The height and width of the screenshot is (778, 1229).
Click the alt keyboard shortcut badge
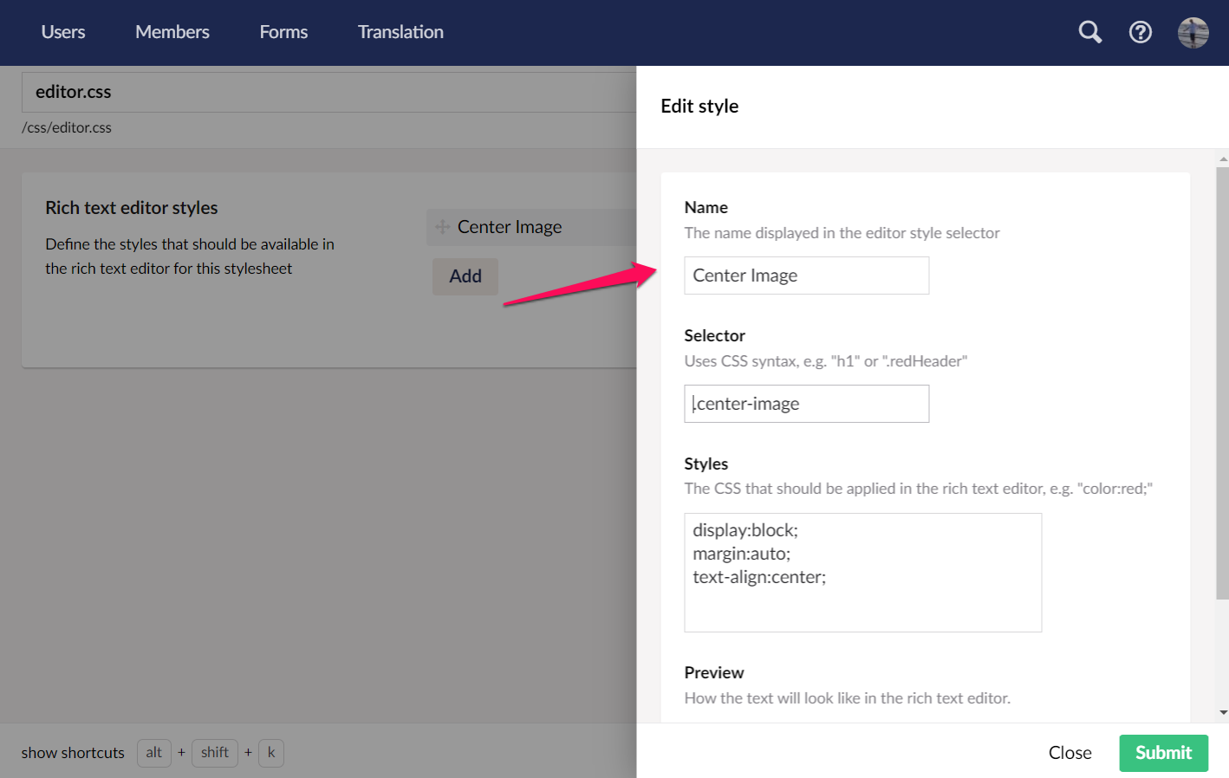[x=153, y=753]
